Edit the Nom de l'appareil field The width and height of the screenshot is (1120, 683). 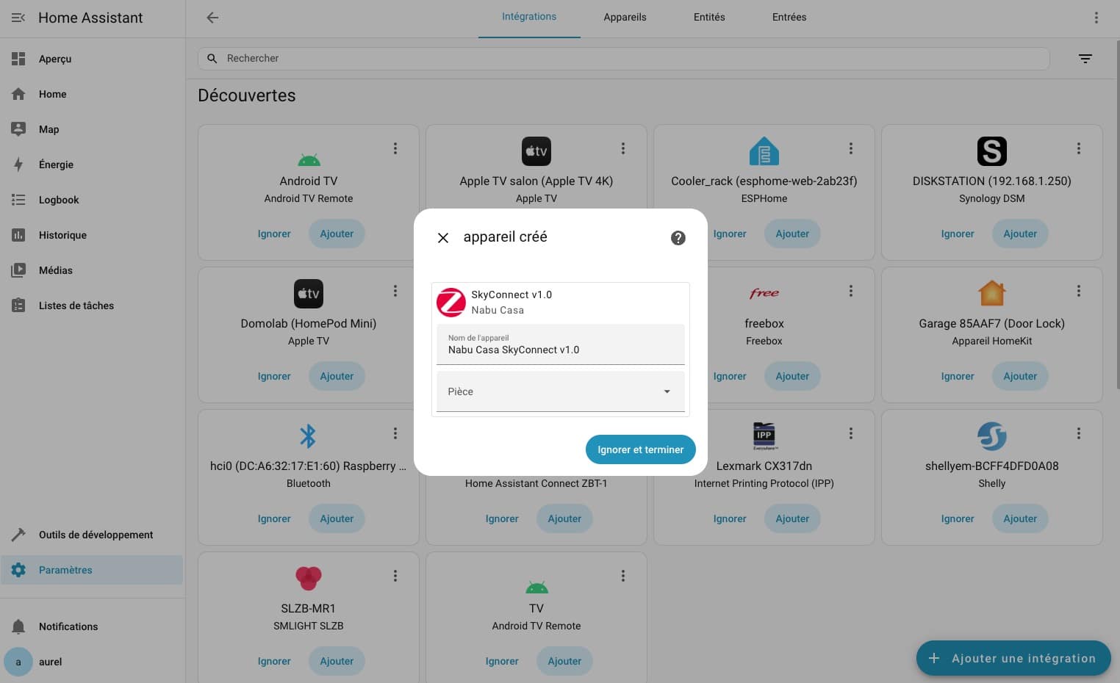[560, 350]
